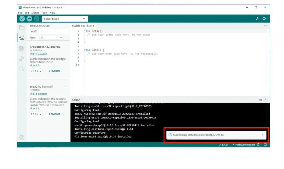Click the info icon in the notification
284x169 pixels.
point(170,135)
